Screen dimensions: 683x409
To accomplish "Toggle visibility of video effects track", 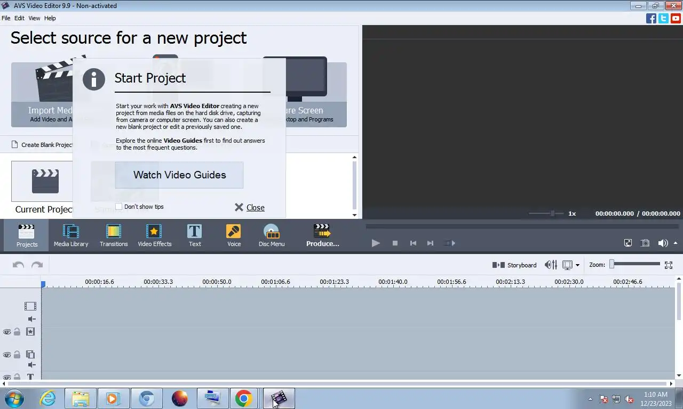I will tap(7, 332).
